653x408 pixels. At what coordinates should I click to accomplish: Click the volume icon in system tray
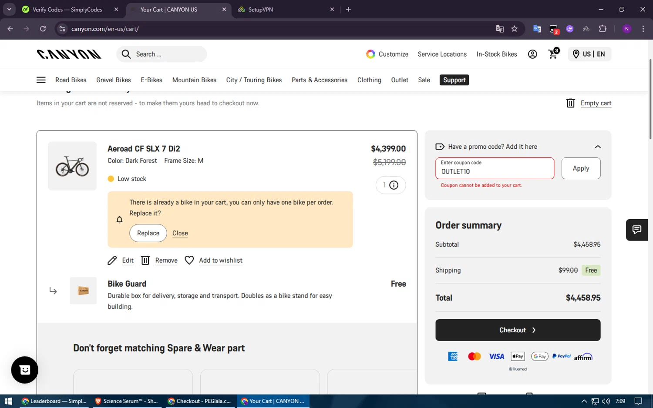[606, 401]
